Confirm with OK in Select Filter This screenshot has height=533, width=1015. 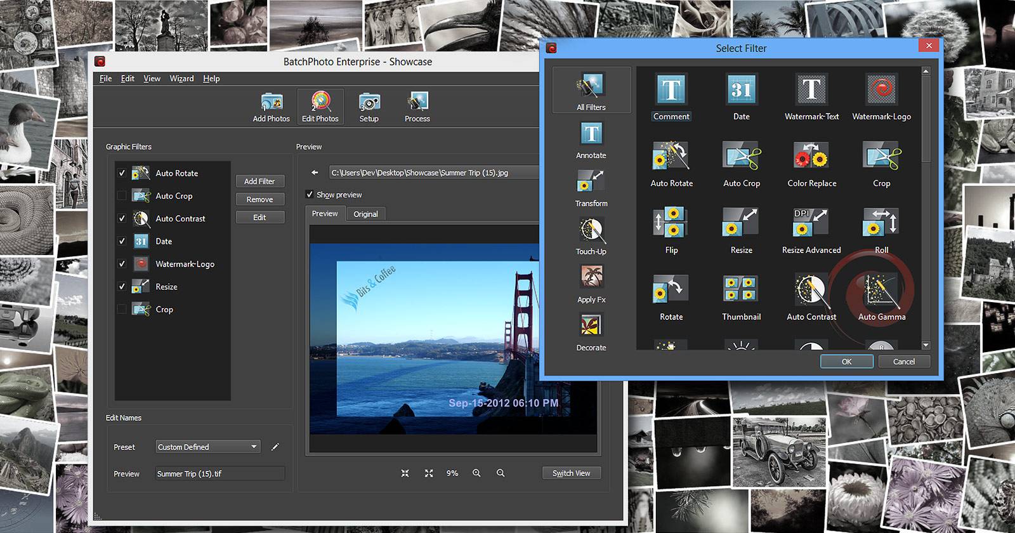tap(846, 361)
